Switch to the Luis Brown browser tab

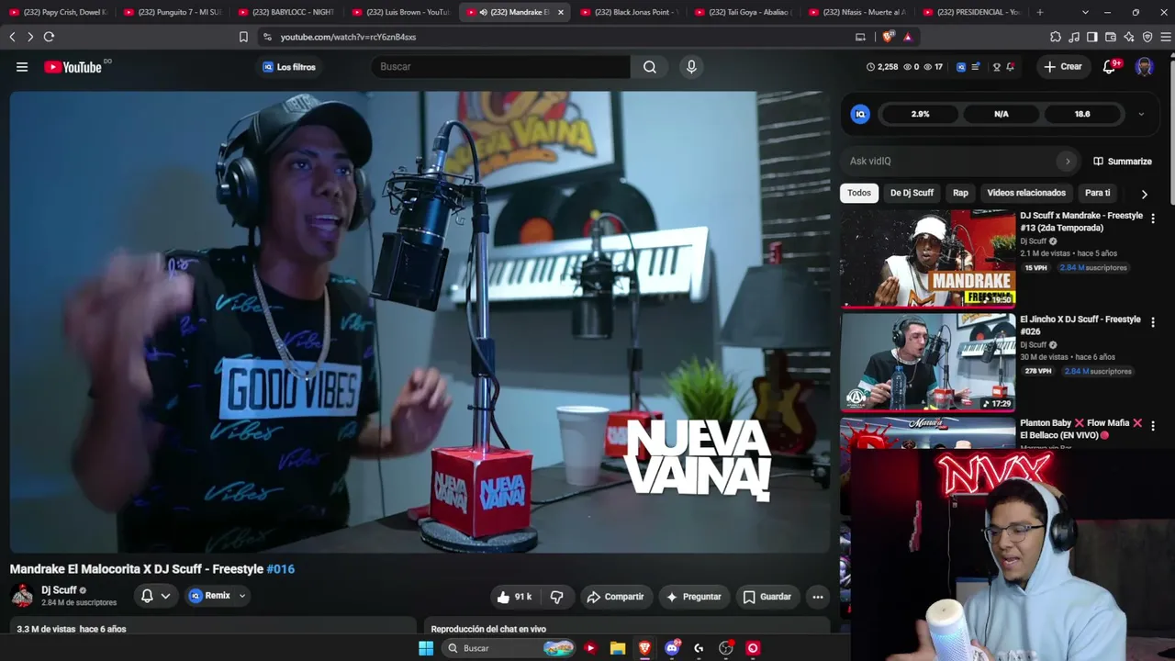(400, 13)
